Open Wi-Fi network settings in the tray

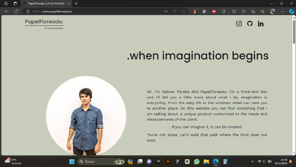[260, 162]
